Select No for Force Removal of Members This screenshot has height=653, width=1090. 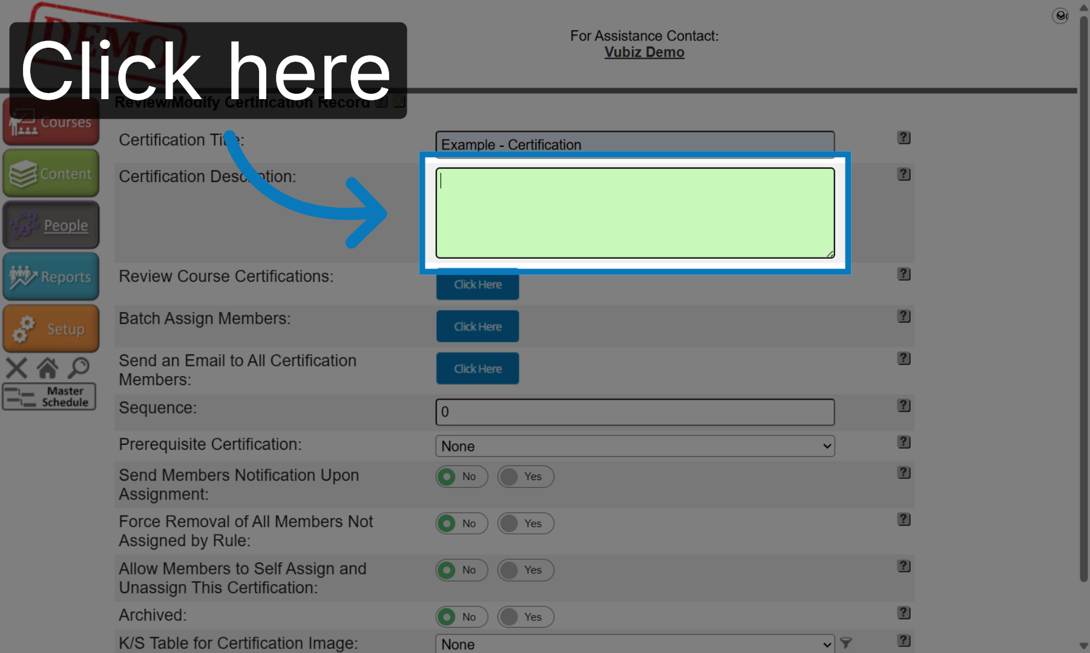462,524
